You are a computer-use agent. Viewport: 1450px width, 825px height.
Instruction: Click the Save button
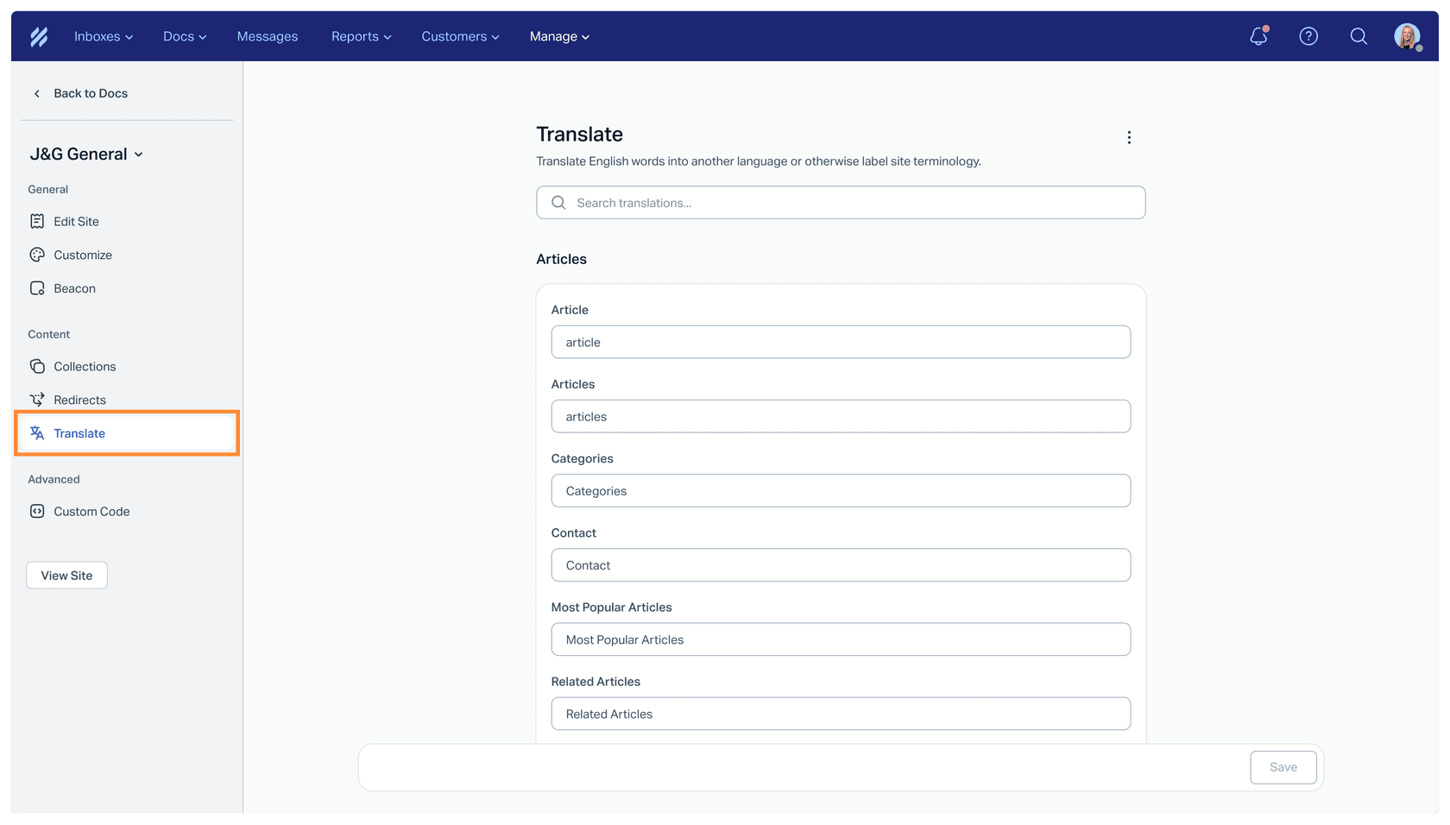click(x=1283, y=767)
